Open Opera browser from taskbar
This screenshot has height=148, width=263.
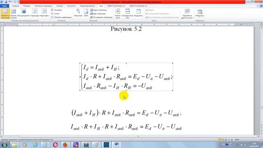55,145
